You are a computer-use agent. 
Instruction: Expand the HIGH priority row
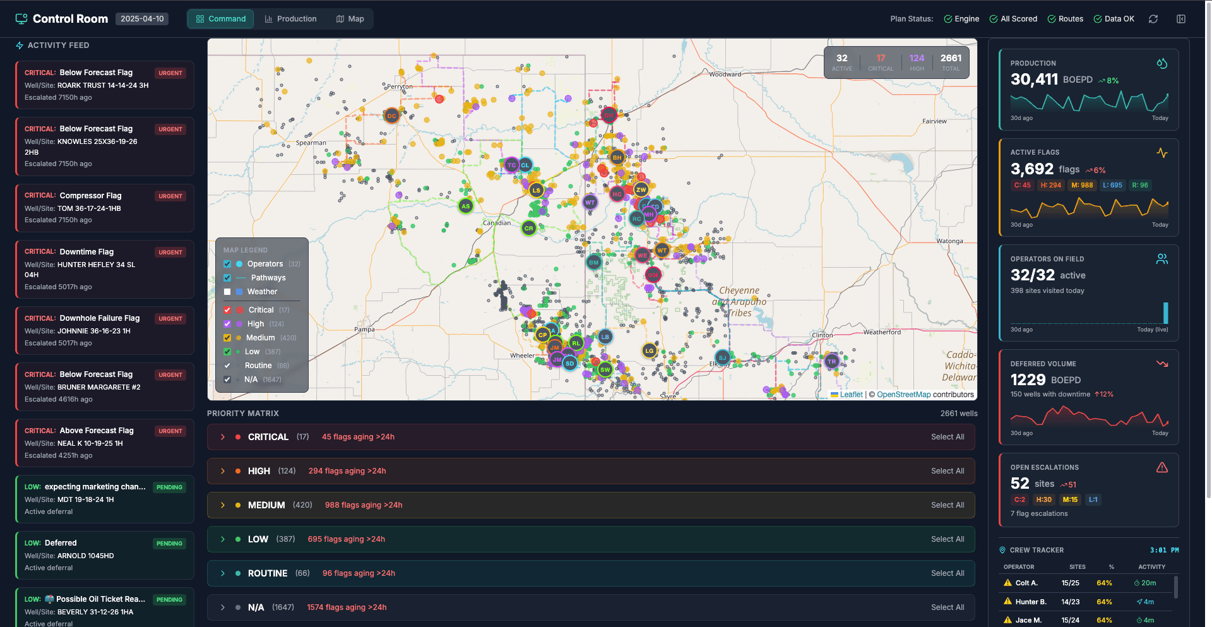click(x=223, y=471)
